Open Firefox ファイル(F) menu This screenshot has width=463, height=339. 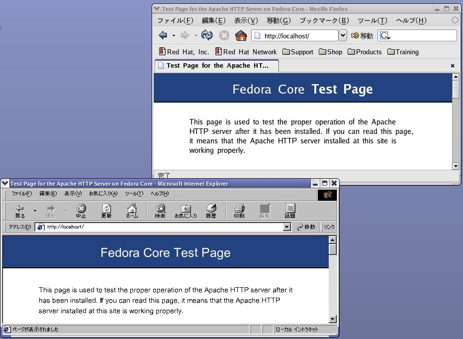coord(176,20)
